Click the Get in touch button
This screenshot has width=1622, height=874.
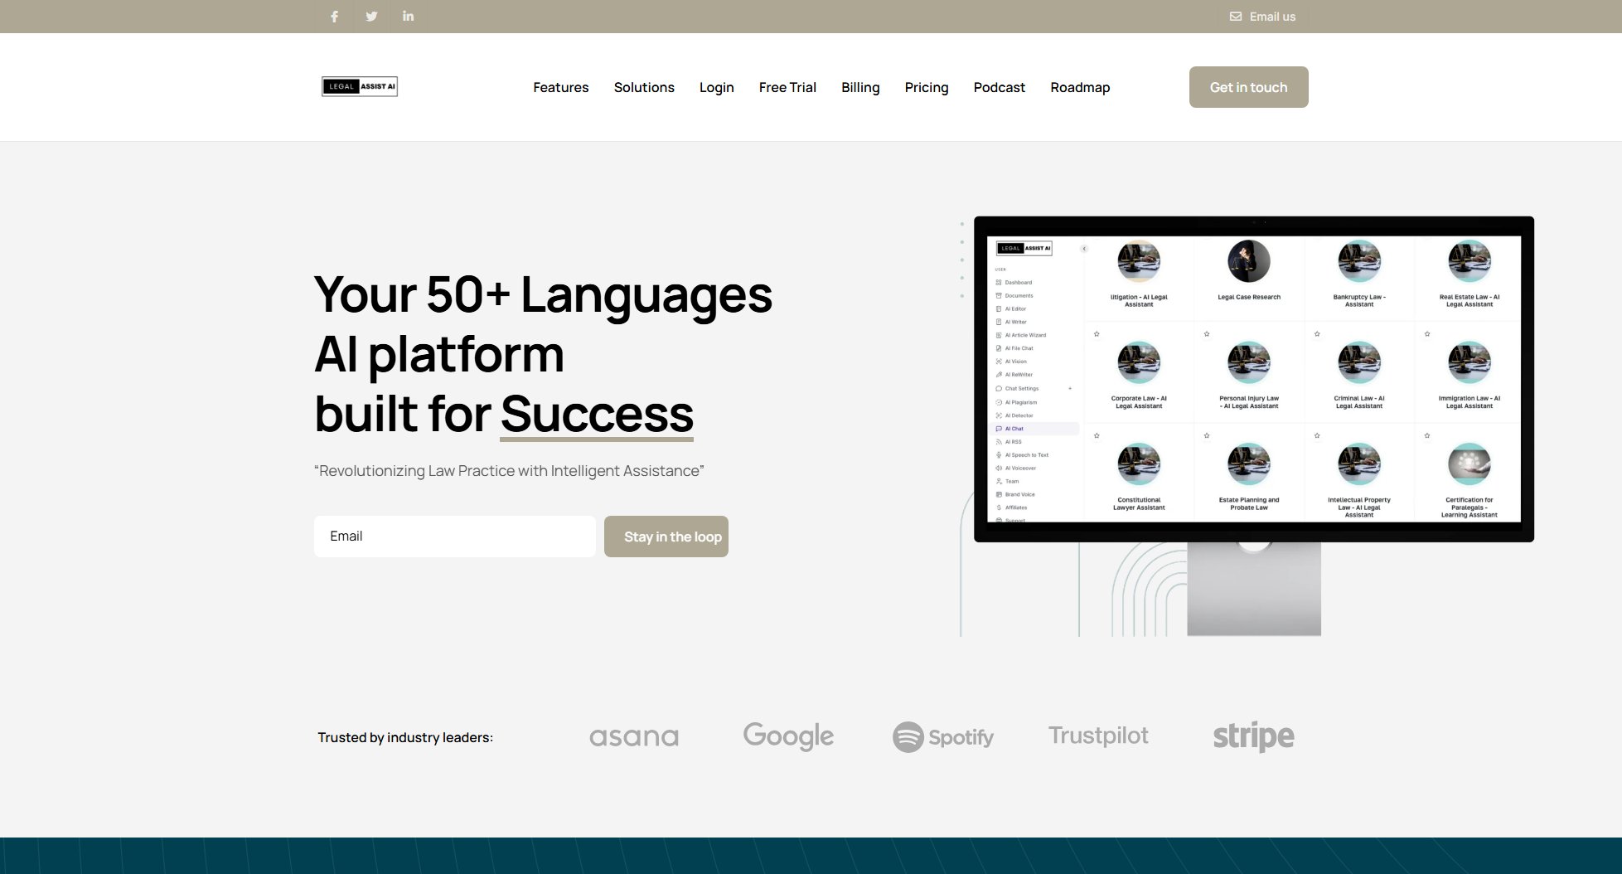click(x=1248, y=87)
